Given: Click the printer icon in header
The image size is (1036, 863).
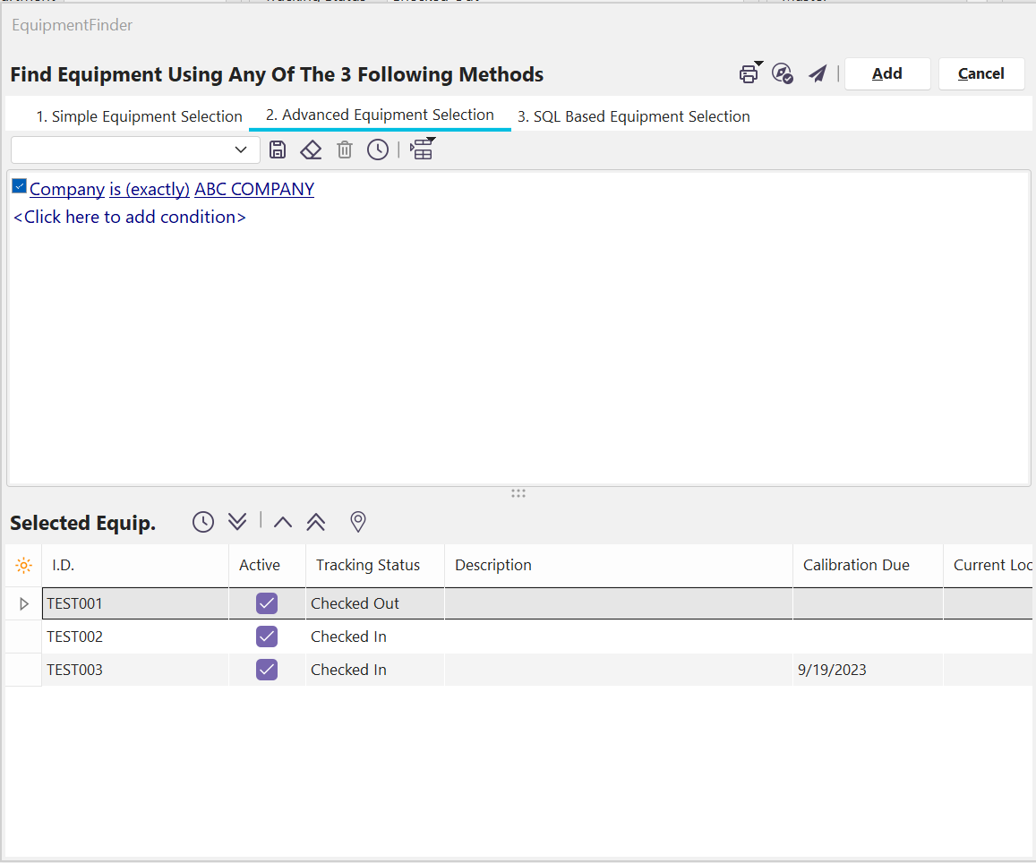Looking at the screenshot, I should pos(749,74).
